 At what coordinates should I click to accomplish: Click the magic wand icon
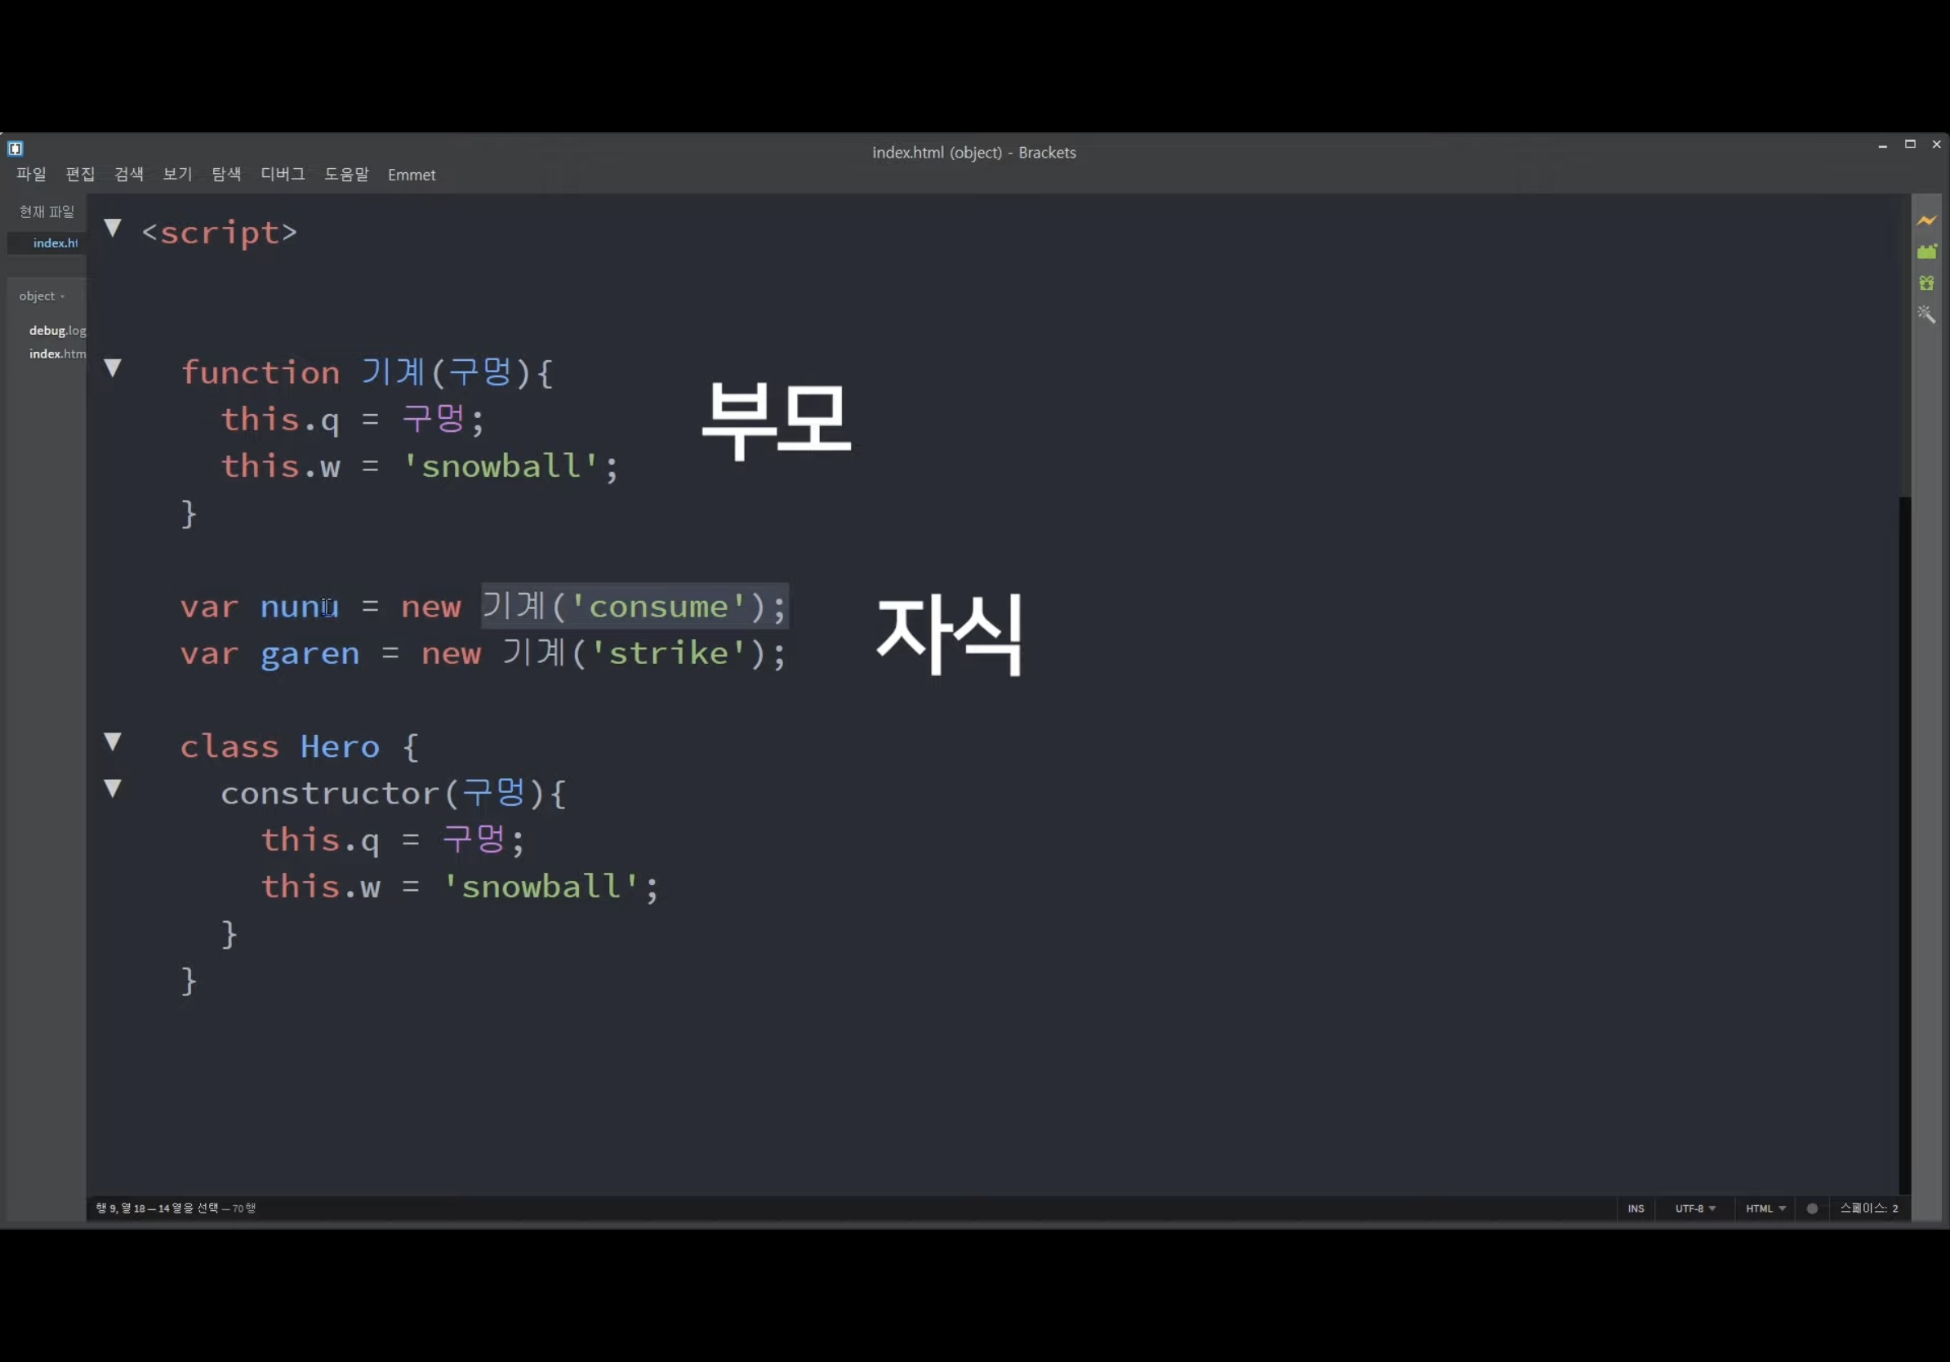click(x=1926, y=314)
